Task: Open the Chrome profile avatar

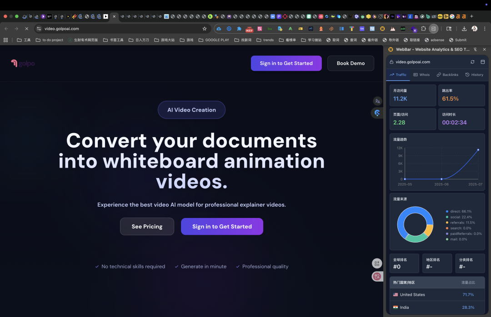Action: coord(474,29)
